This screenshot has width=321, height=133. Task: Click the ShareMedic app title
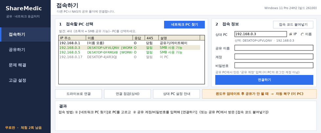click(x=24, y=8)
